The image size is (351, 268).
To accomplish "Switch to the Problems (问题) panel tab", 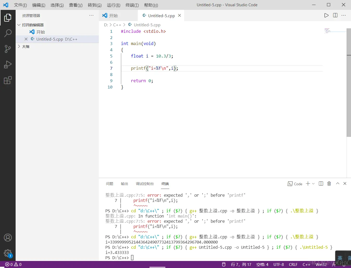I will (109, 184).
